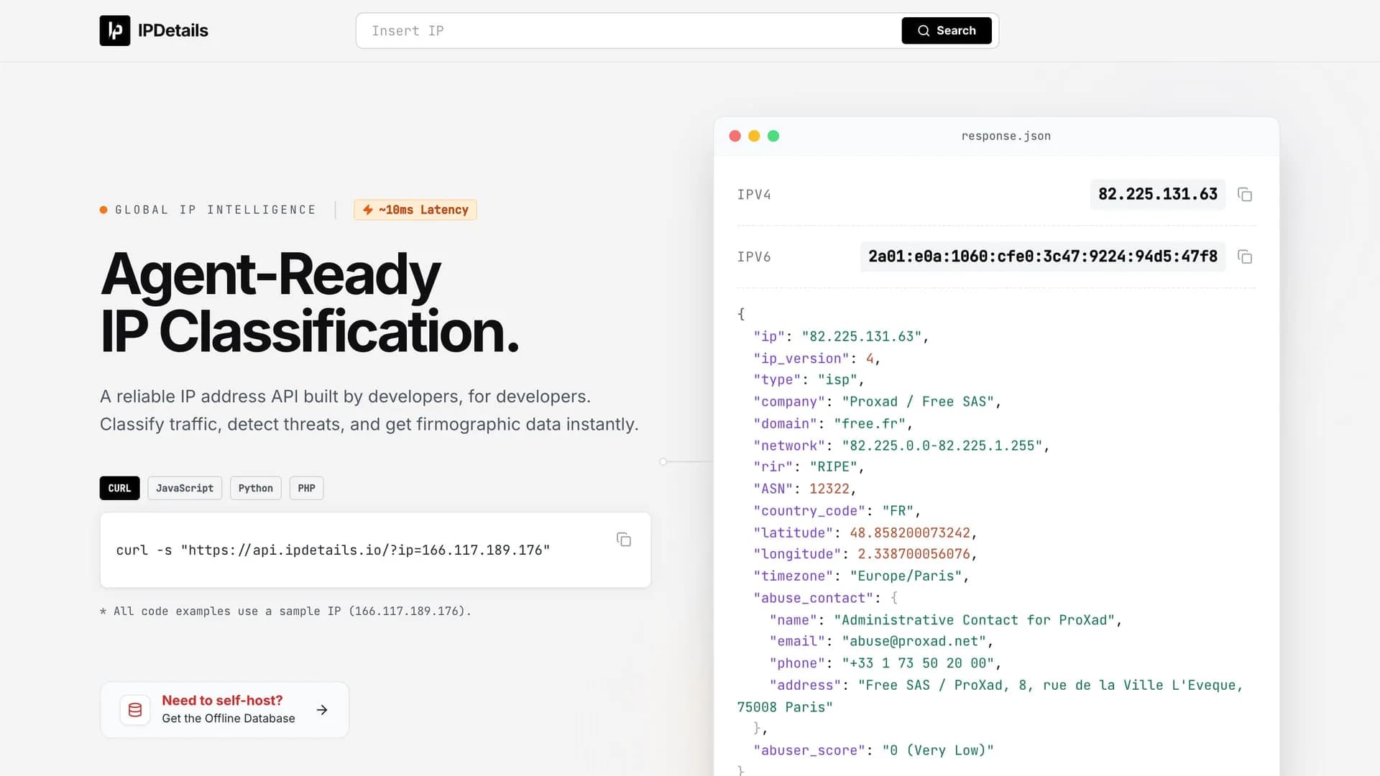The image size is (1380, 776).
Task: Switch to the PHP code tab
Action: 306,488
